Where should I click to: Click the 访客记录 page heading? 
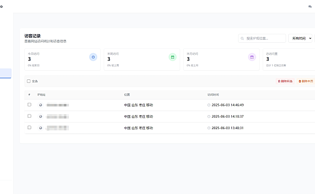pyautogui.click(x=33, y=36)
